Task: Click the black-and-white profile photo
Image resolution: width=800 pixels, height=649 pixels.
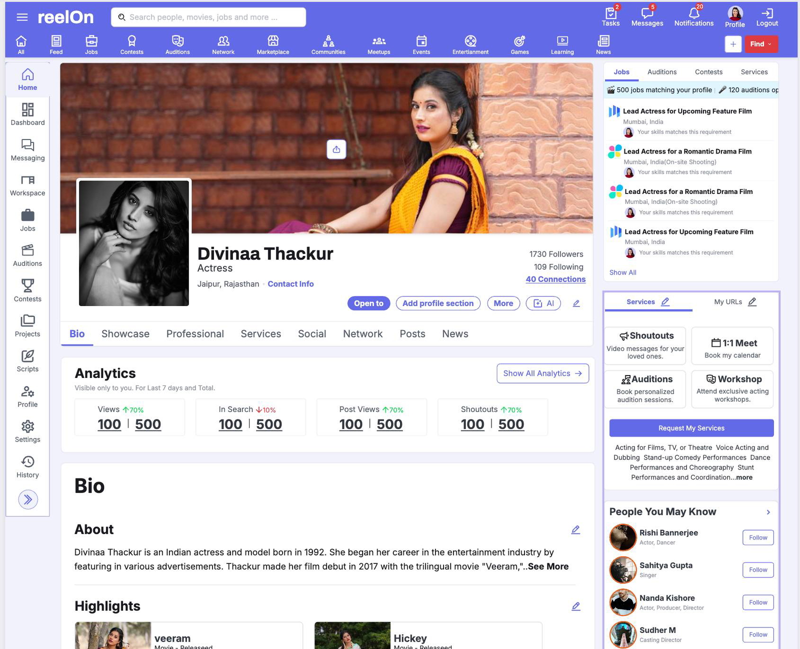Action: point(134,243)
